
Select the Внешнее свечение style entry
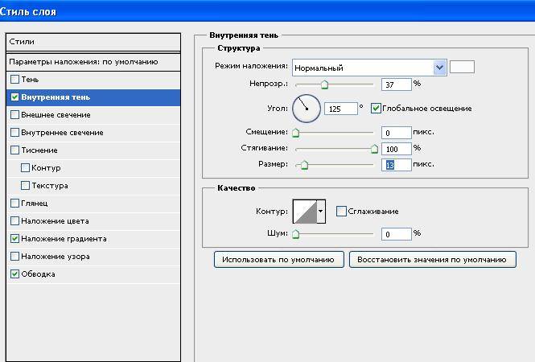click(x=55, y=115)
